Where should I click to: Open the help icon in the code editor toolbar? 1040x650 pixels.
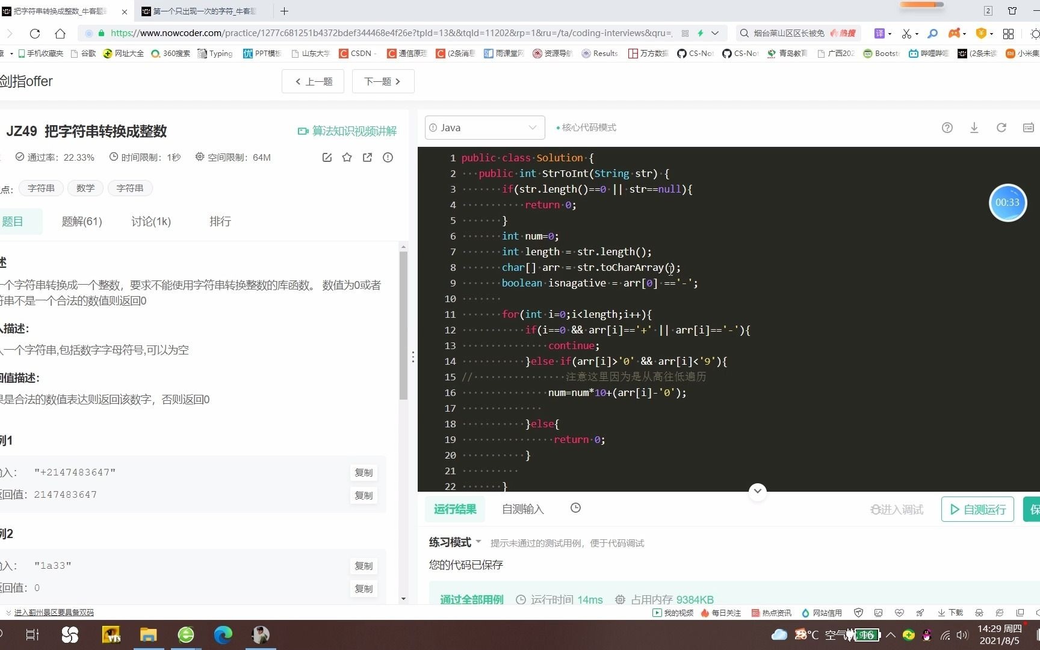[x=947, y=128]
